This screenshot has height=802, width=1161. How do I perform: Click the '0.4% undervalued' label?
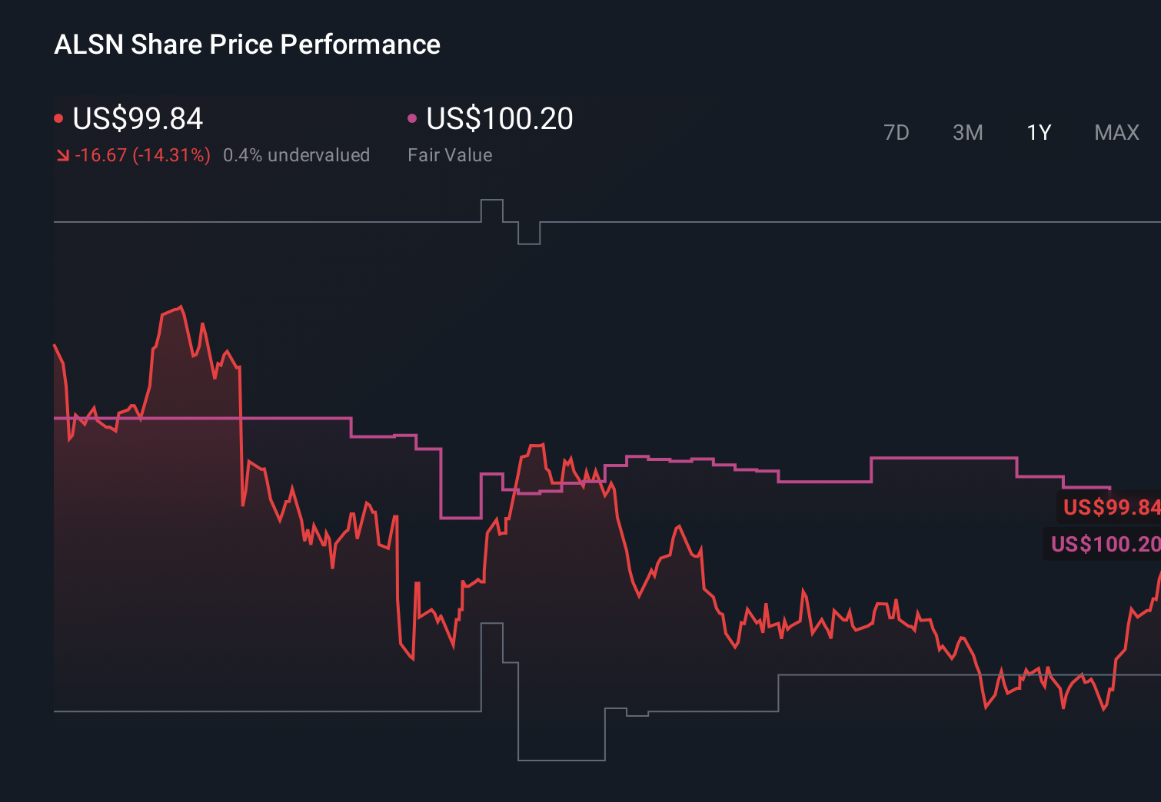[x=296, y=154]
